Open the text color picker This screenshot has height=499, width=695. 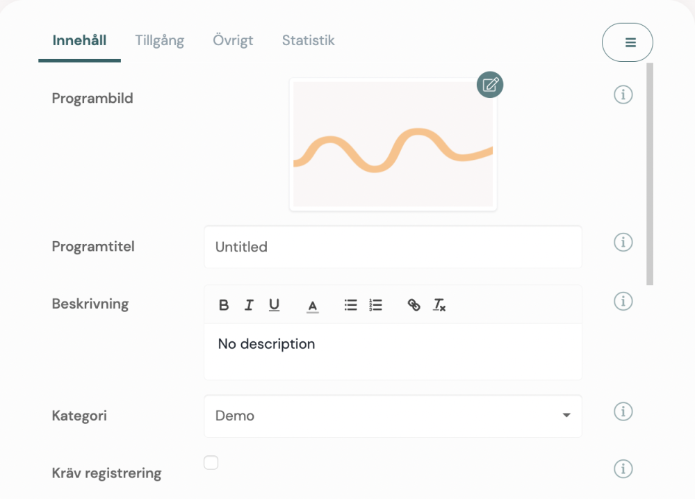tap(313, 306)
